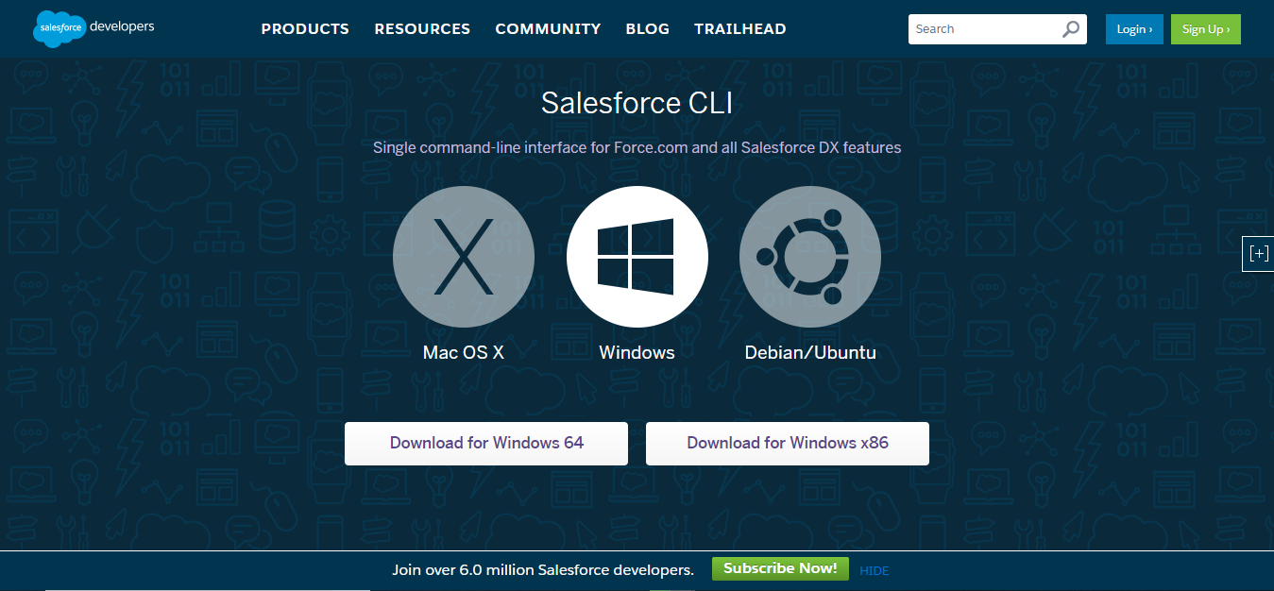
Task: Click the Mac OS X label
Action: 464,353
